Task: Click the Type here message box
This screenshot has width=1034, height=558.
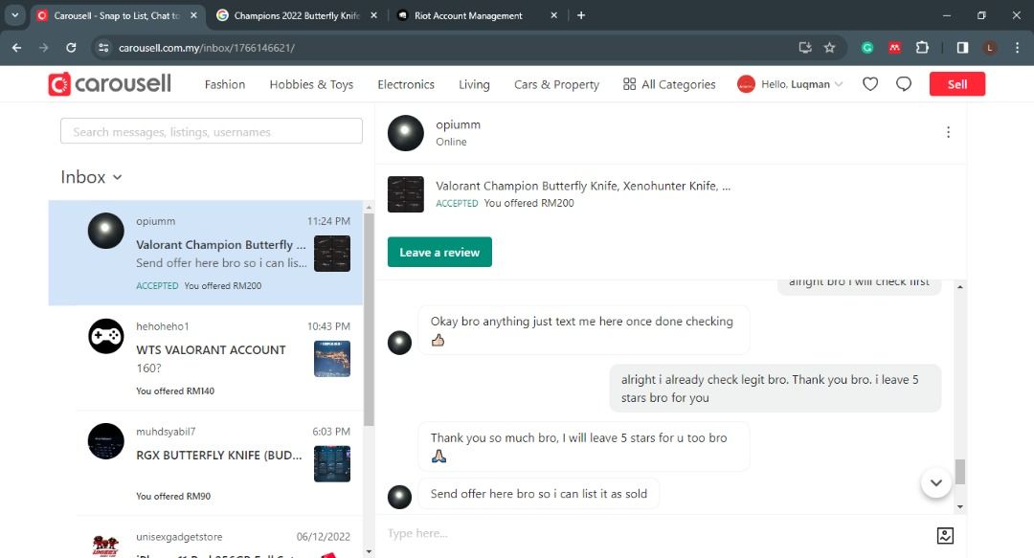Action: [x=658, y=533]
